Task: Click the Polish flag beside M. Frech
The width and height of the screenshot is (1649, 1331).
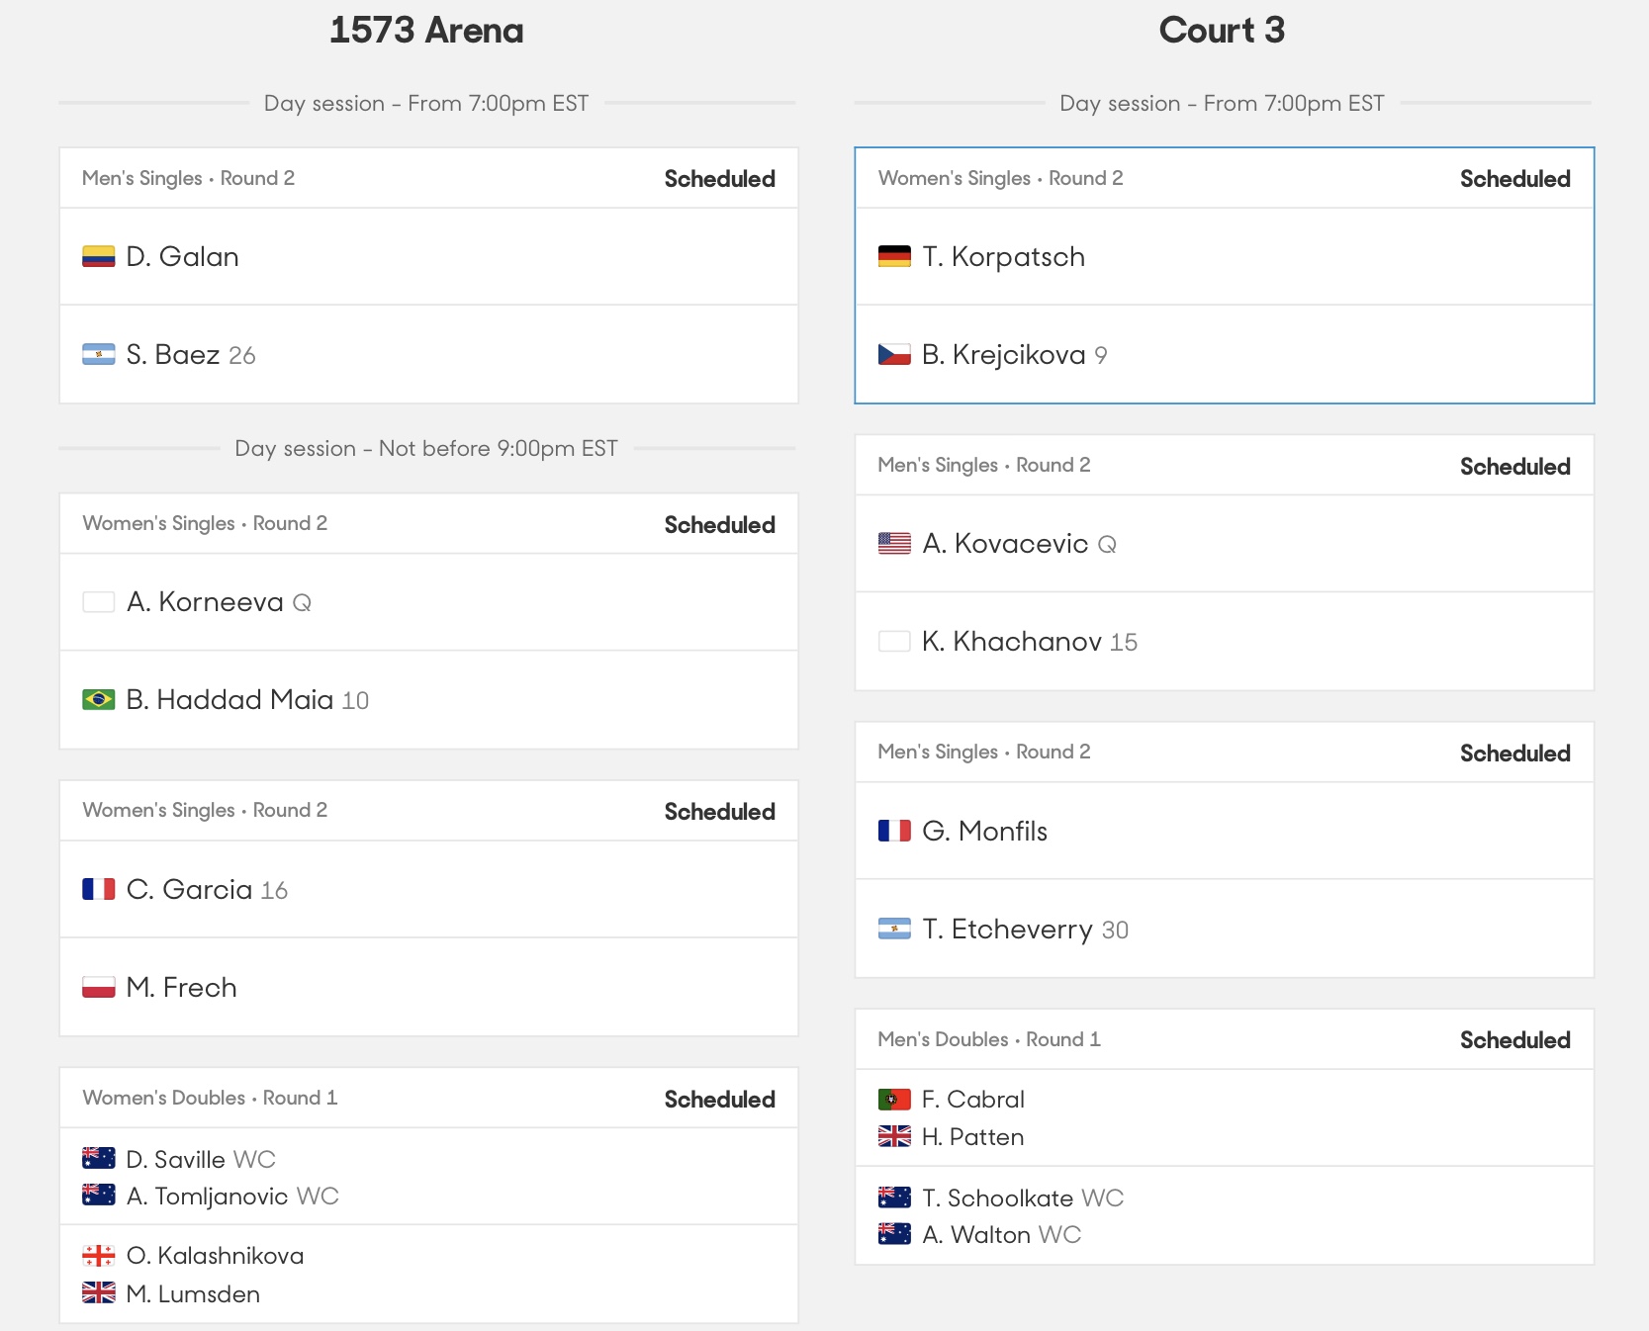Action: (x=98, y=988)
